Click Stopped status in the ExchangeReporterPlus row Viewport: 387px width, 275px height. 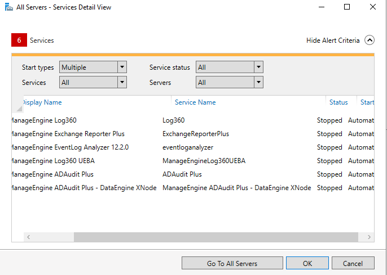tap(329, 134)
